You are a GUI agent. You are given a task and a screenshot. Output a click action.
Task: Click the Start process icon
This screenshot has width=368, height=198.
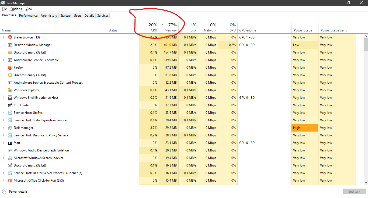pos(10,143)
